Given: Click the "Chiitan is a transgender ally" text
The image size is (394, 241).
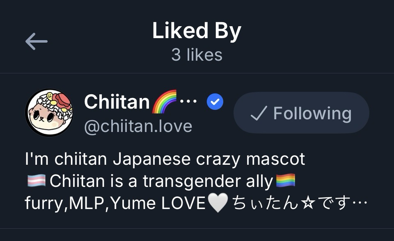Looking at the screenshot, I should [161, 181].
